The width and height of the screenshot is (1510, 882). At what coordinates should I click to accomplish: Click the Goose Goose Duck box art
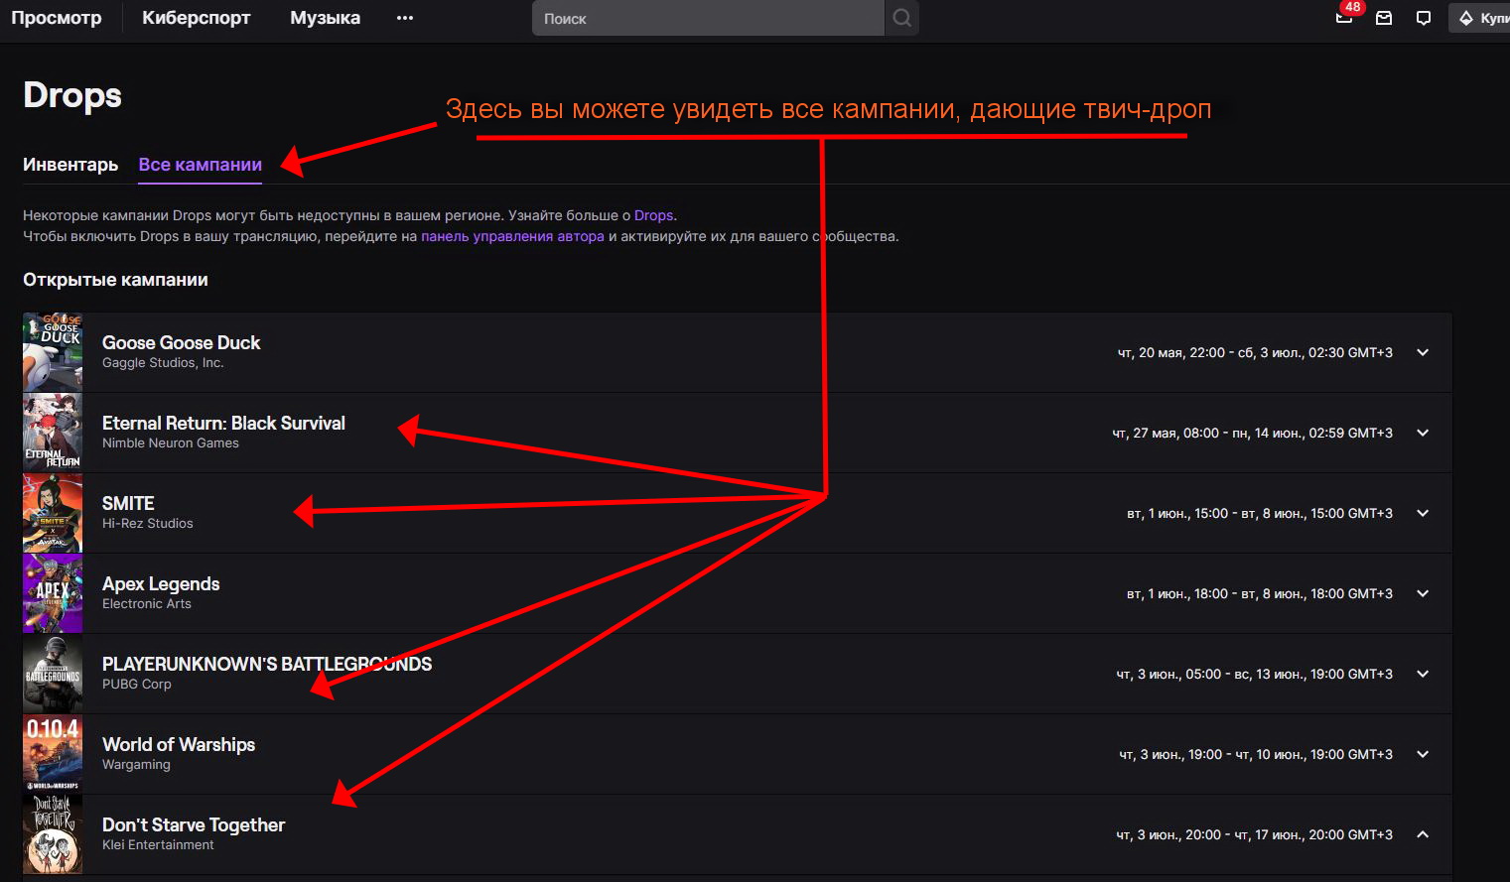[x=53, y=352]
